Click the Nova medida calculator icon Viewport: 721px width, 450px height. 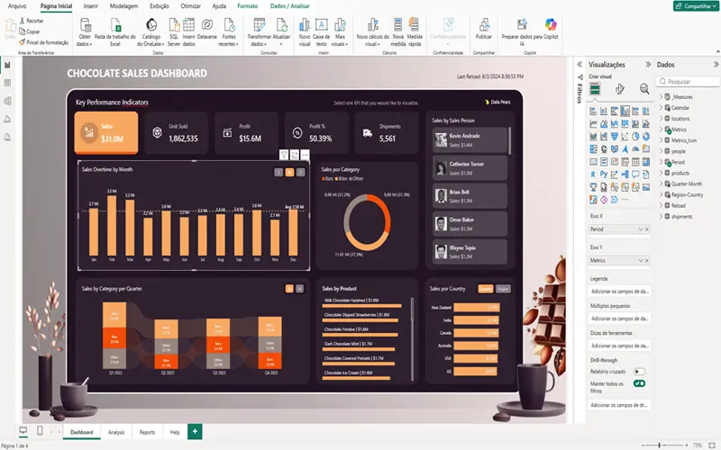(398, 25)
